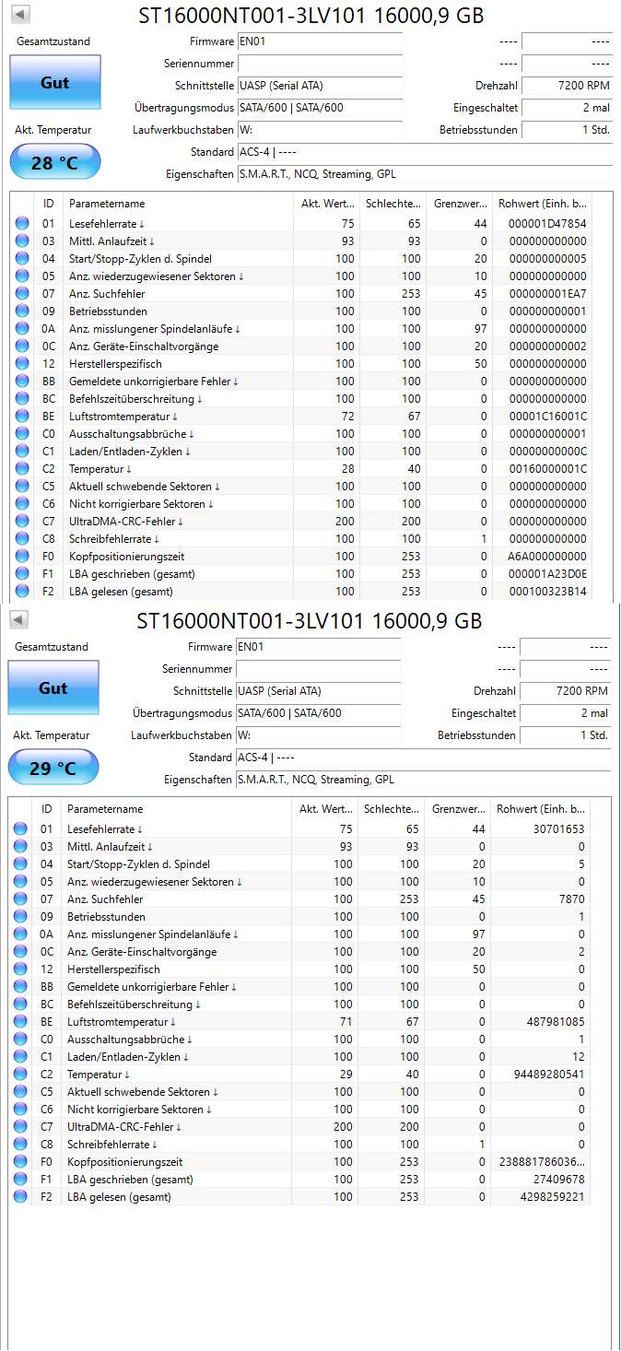This screenshot has height=1351, width=621.
Task: Select the raw value 94489280541
Action: tap(548, 1075)
